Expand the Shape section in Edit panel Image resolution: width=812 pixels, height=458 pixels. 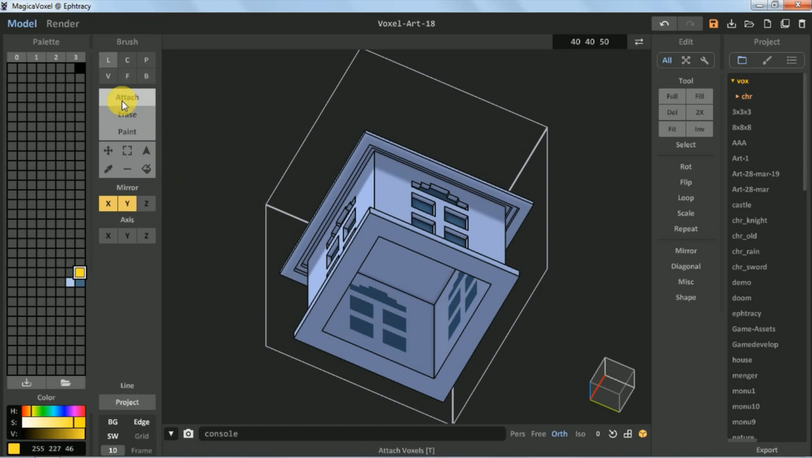tap(686, 297)
